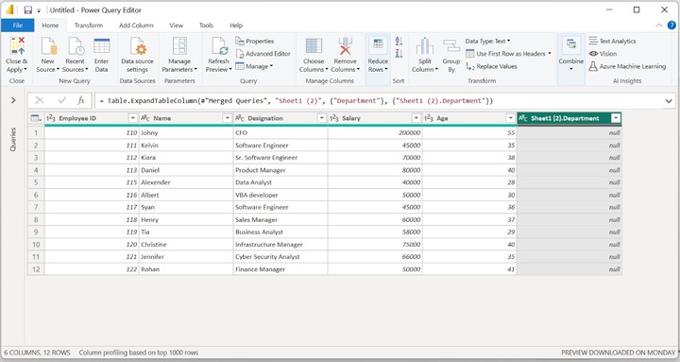Click Use First Row as Headers

click(508, 53)
